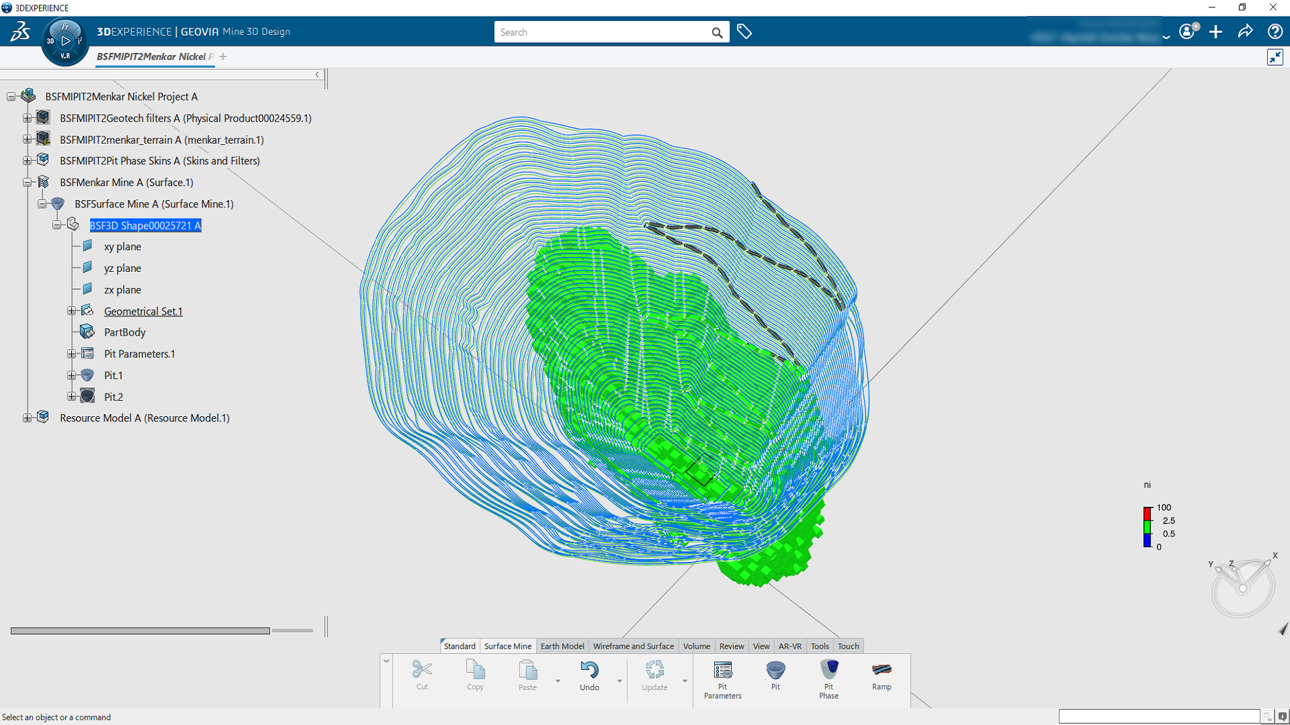This screenshot has width=1290, height=725.
Task: Select Geometrical Set.1 in tree
Action: 143,311
